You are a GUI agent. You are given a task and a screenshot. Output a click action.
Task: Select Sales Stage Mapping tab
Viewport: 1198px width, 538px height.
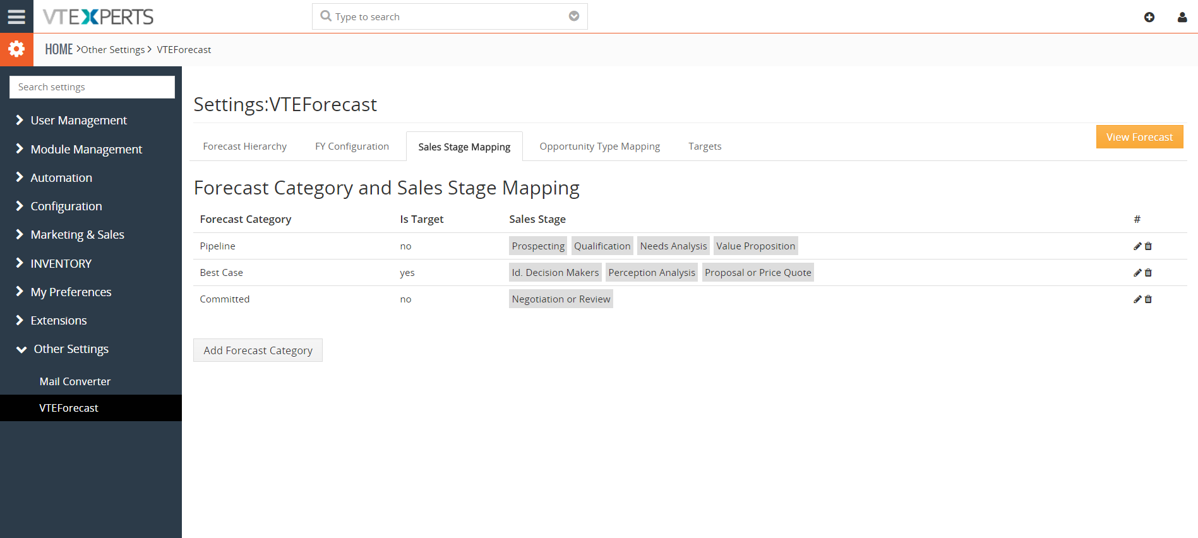(x=464, y=146)
